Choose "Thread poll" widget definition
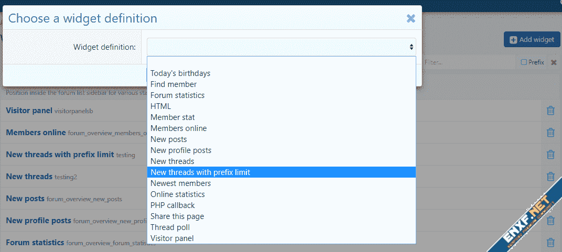562x252 pixels. [x=170, y=227]
